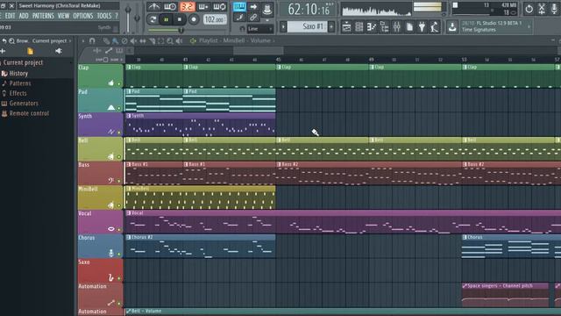The height and width of the screenshot is (316, 561).
Task: Select the playlist playback speaker tool
Action: [x=179, y=41]
